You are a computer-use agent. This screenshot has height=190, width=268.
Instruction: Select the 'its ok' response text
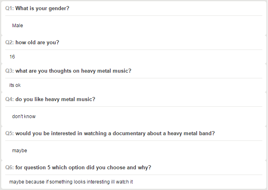click(15, 85)
